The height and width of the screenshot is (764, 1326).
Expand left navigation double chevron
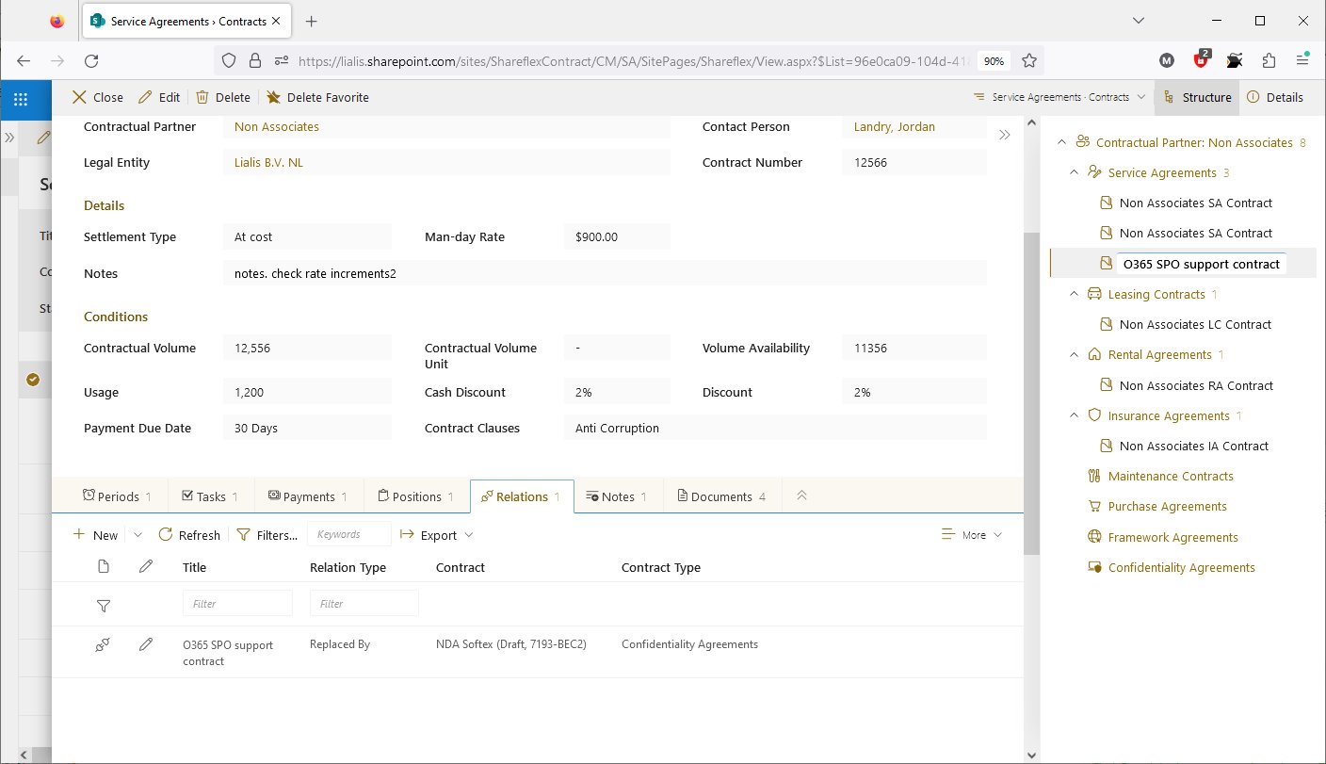pyautogui.click(x=9, y=138)
